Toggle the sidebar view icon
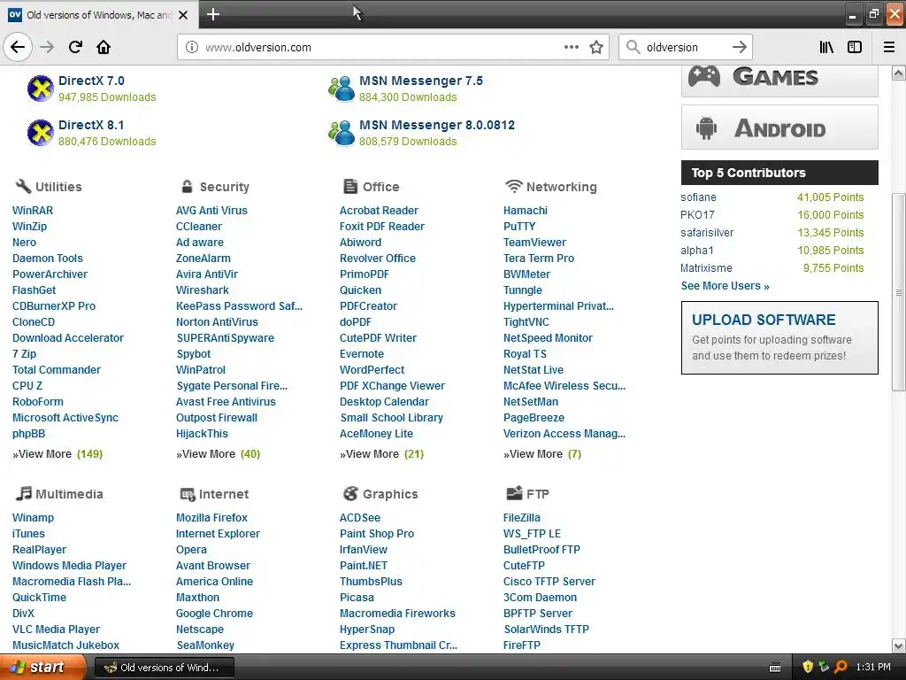 tap(855, 47)
